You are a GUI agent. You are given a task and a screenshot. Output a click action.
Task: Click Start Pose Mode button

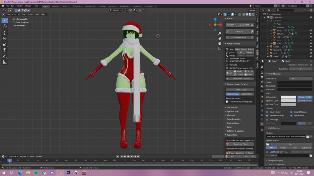(238, 37)
